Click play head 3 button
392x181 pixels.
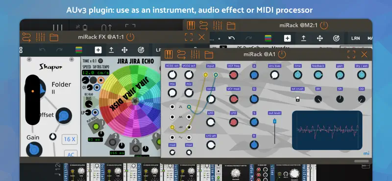coord(136,148)
